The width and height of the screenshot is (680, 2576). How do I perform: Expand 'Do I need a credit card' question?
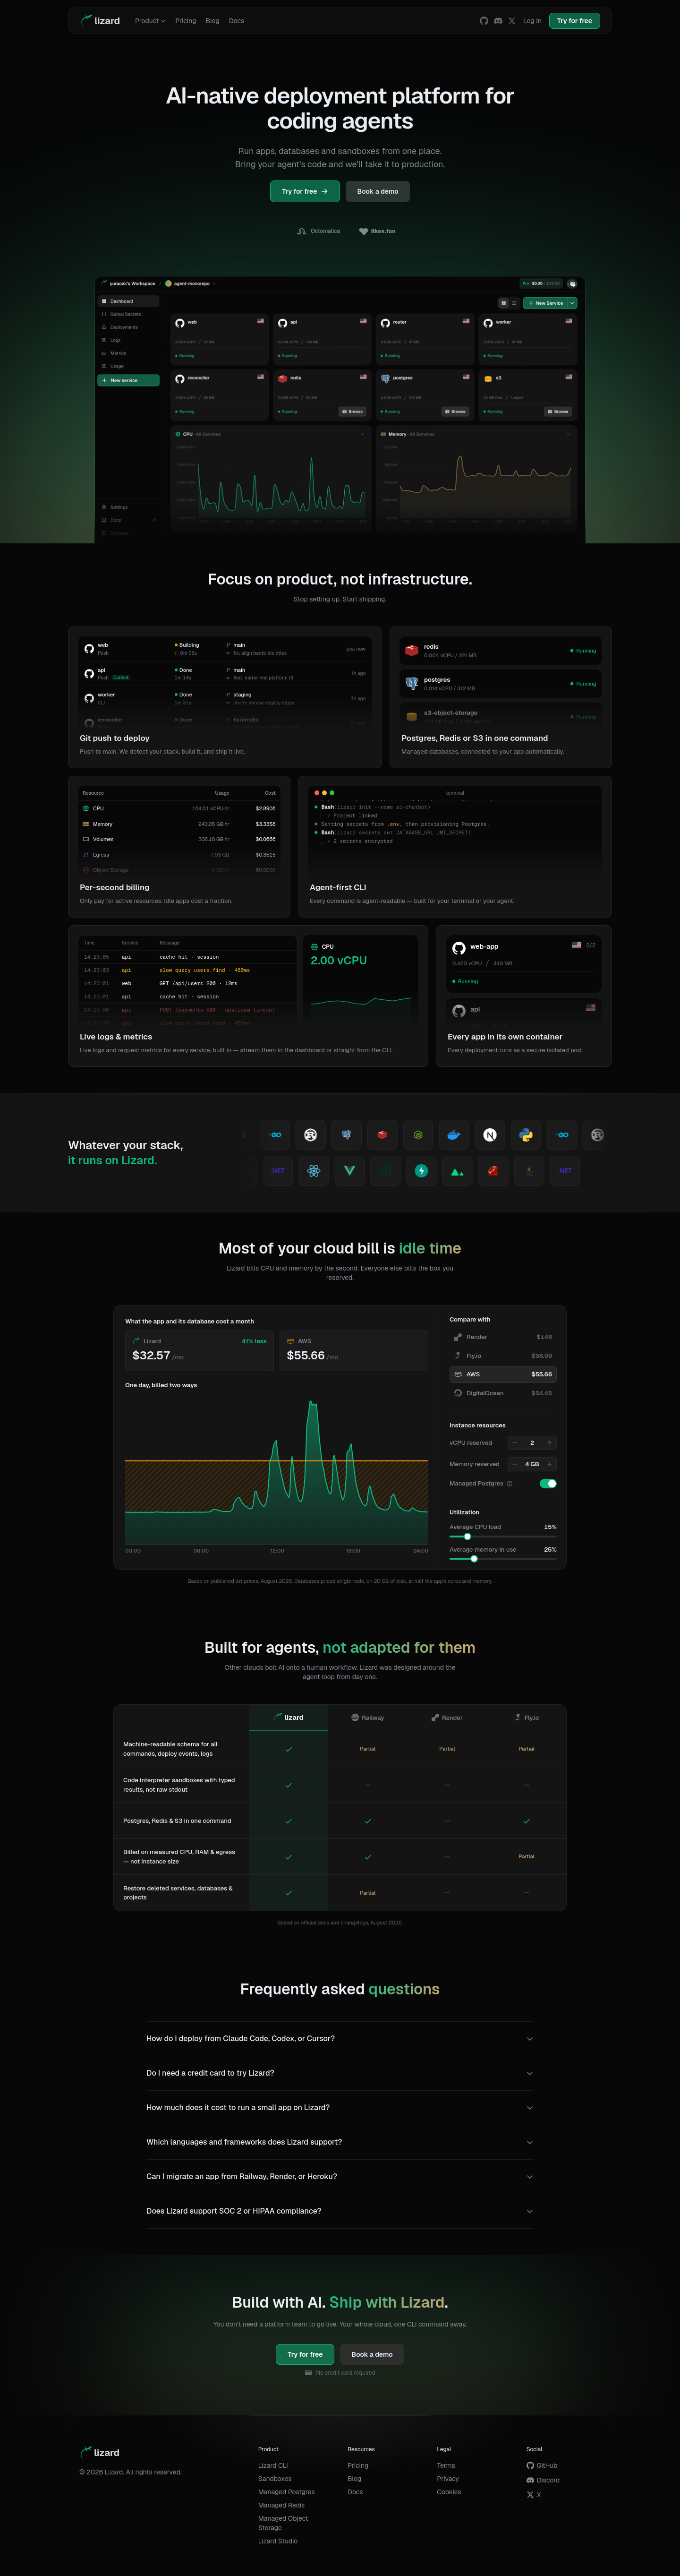point(340,2073)
